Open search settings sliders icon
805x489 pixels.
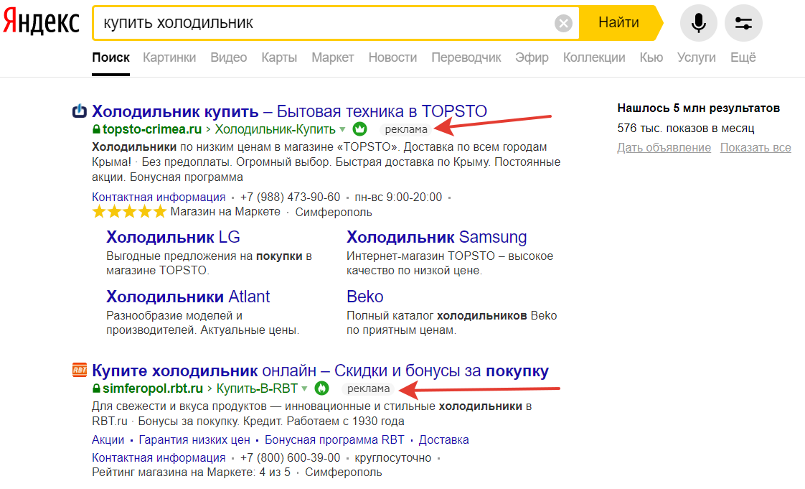click(743, 23)
